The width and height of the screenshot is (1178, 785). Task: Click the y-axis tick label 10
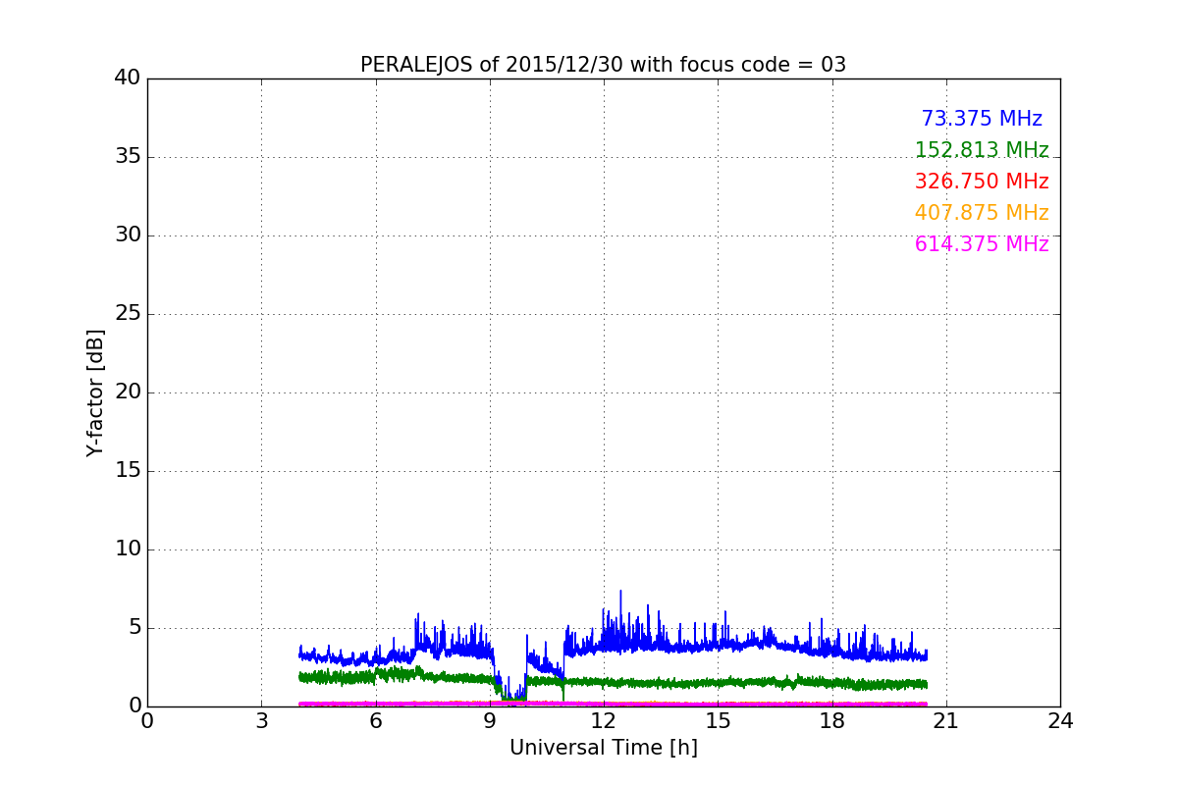click(x=128, y=549)
